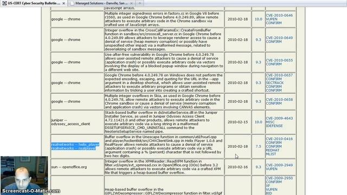
Task: Open the CVE-2010-0655 link
Action: [279, 60]
